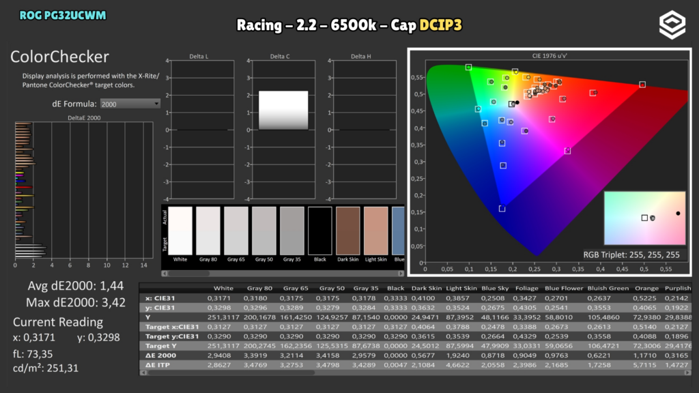Image resolution: width=699 pixels, height=393 pixels.
Task: Click the 'Light Skin' table column header
Action: click(461, 289)
